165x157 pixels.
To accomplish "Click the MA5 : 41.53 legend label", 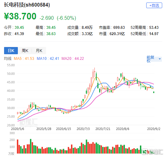I will pos(24,59).
